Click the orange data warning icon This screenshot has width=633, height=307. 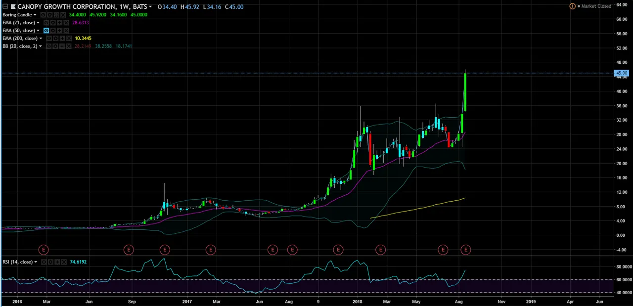coord(573,6)
